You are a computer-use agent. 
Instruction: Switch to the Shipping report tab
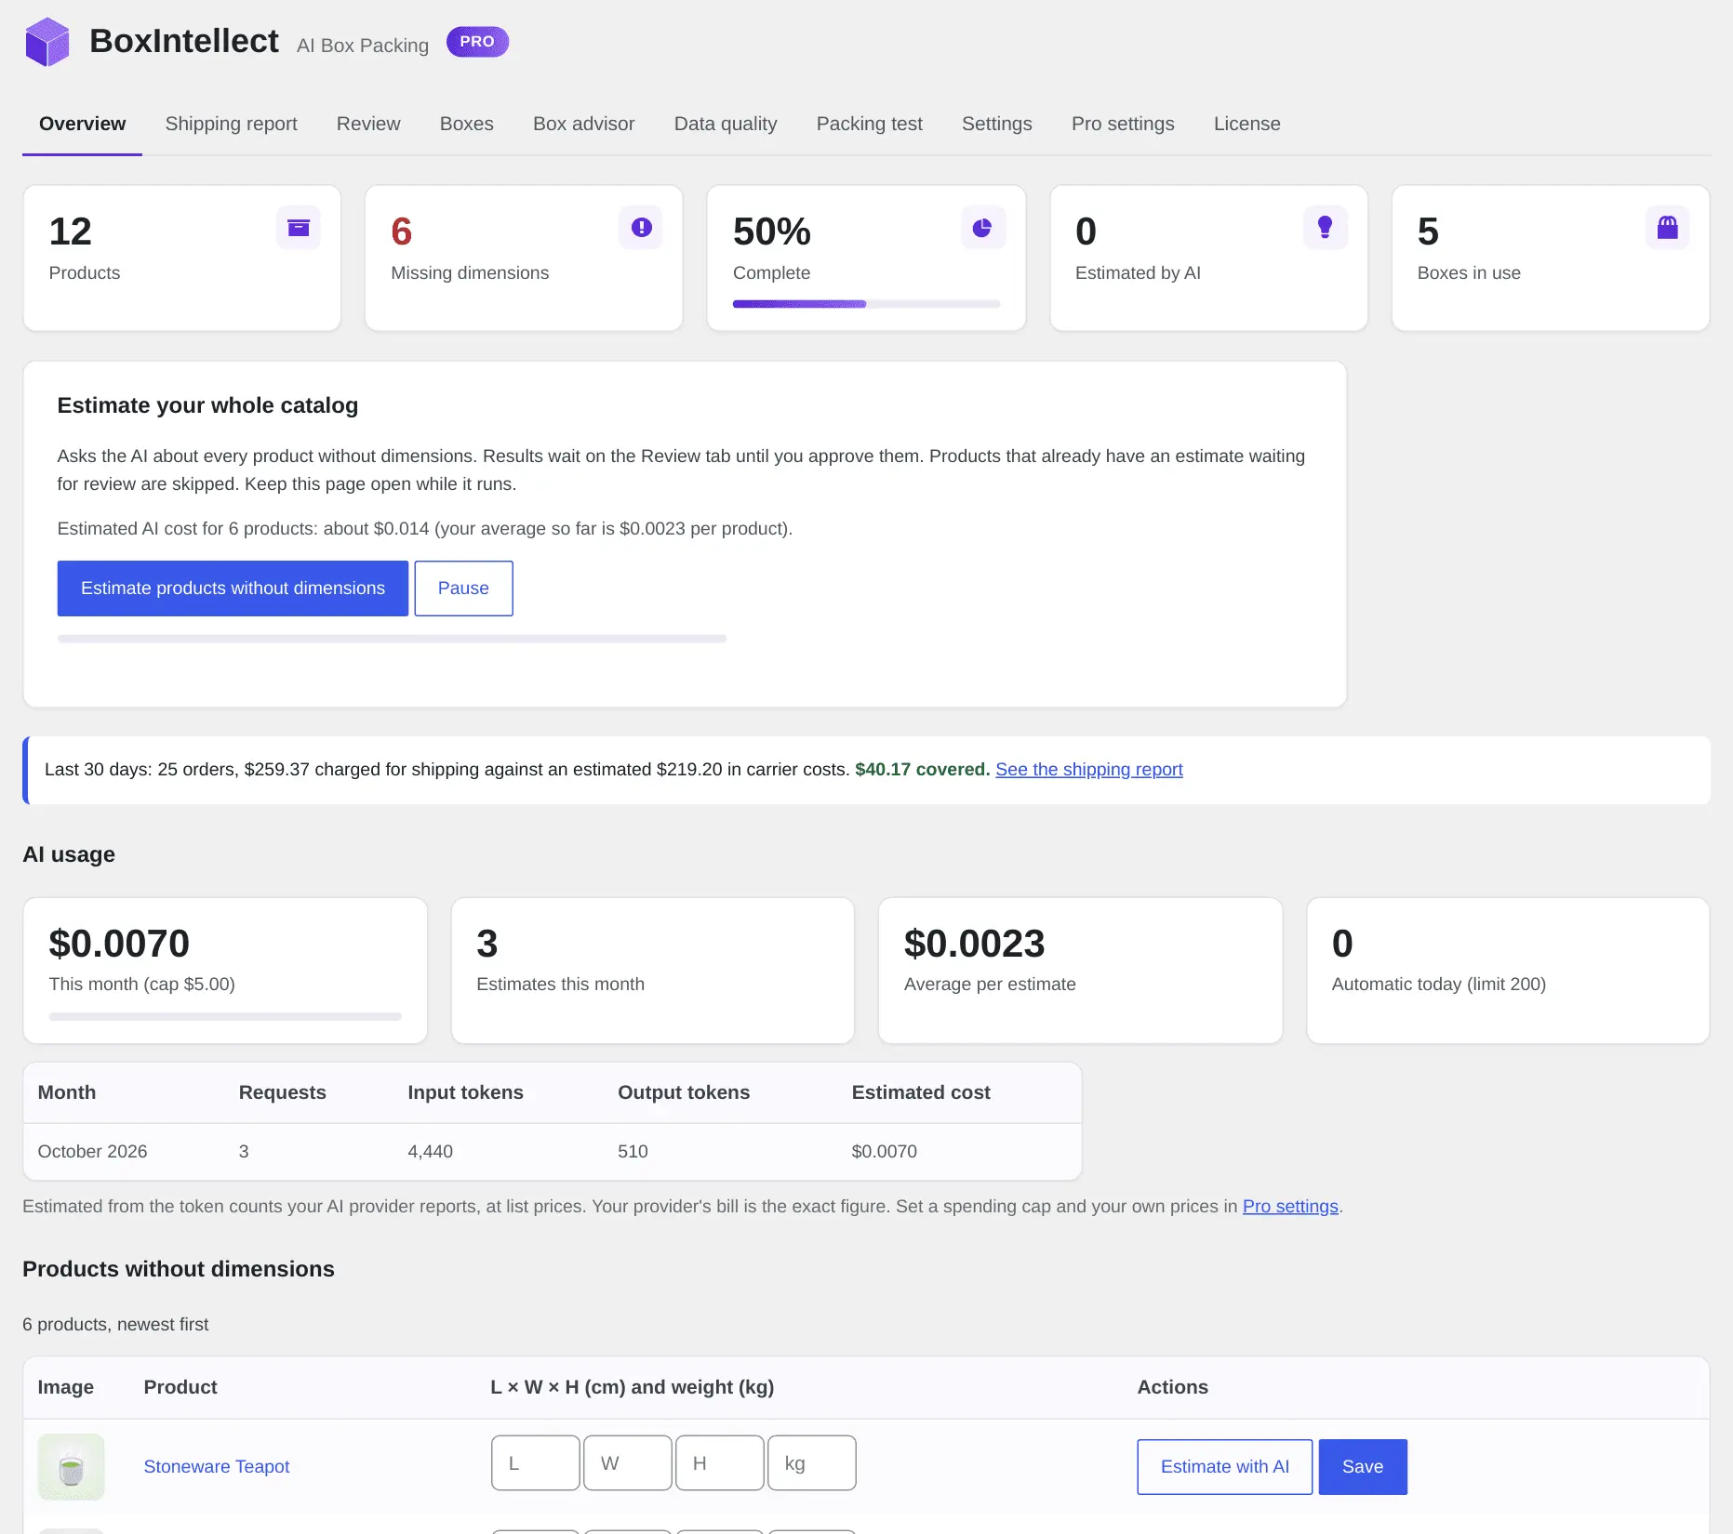[231, 124]
